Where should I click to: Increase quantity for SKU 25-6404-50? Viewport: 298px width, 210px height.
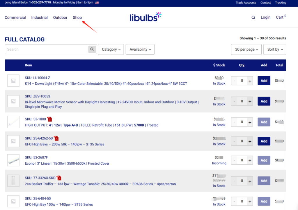click(x=250, y=202)
